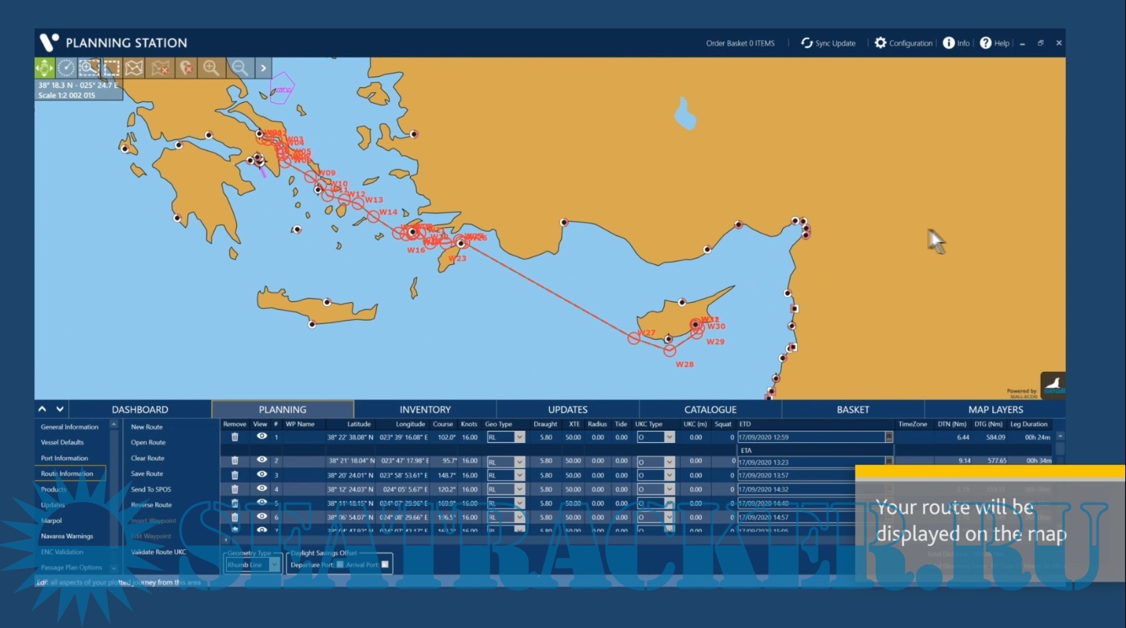Click Reverse Route option
The width and height of the screenshot is (1126, 628).
pos(151,505)
